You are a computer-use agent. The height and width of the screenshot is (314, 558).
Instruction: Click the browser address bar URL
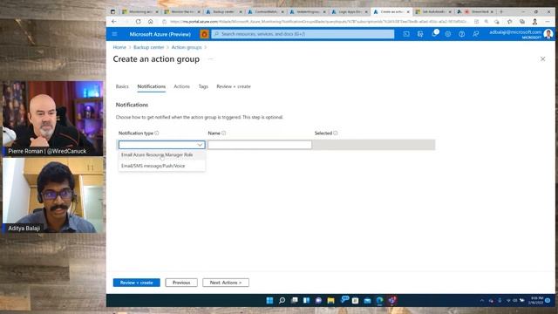[318, 22]
